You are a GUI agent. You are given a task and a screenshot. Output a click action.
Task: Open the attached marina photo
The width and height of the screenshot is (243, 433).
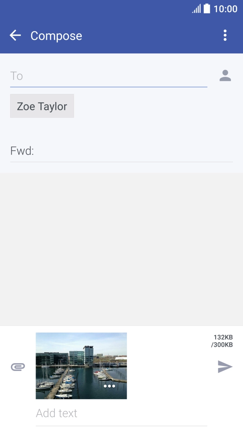coord(81,365)
